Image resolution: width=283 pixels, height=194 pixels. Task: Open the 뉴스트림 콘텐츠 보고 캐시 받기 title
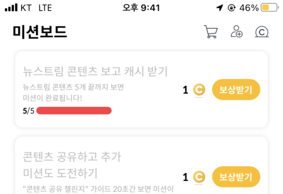[95, 71]
